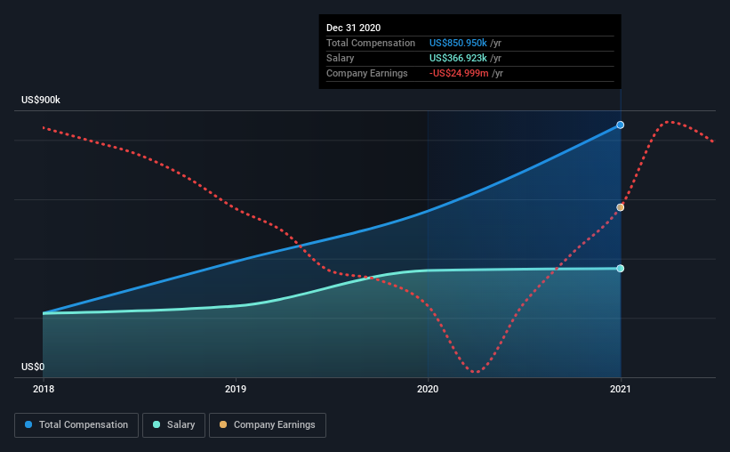Click the Dec 31 2020 tooltip date
The height and width of the screenshot is (452, 730).
(353, 28)
